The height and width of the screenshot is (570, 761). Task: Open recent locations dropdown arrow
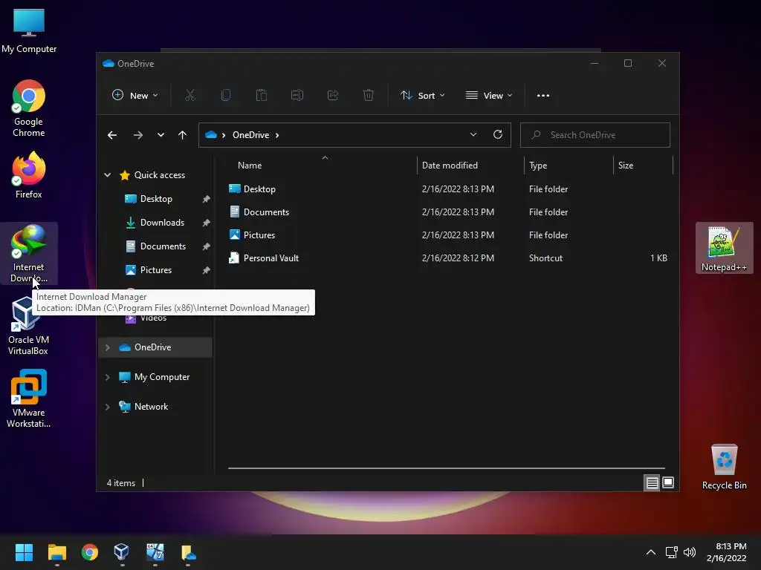tap(161, 135)
